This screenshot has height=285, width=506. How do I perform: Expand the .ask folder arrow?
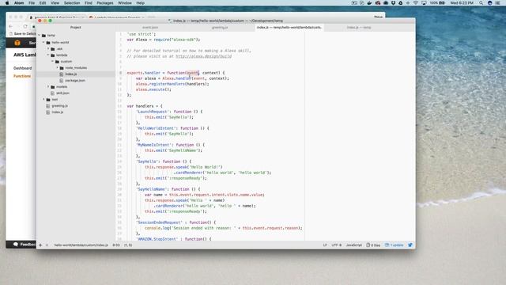48,49
